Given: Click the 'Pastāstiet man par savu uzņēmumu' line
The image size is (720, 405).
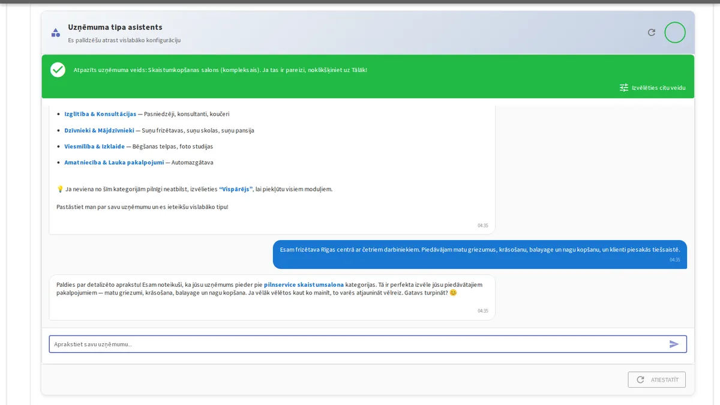Looking at the screenshot, I should pyautogui.click(x=142, y=207).
